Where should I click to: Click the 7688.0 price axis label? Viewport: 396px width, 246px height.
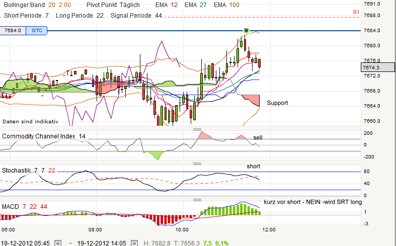(372, 16)
